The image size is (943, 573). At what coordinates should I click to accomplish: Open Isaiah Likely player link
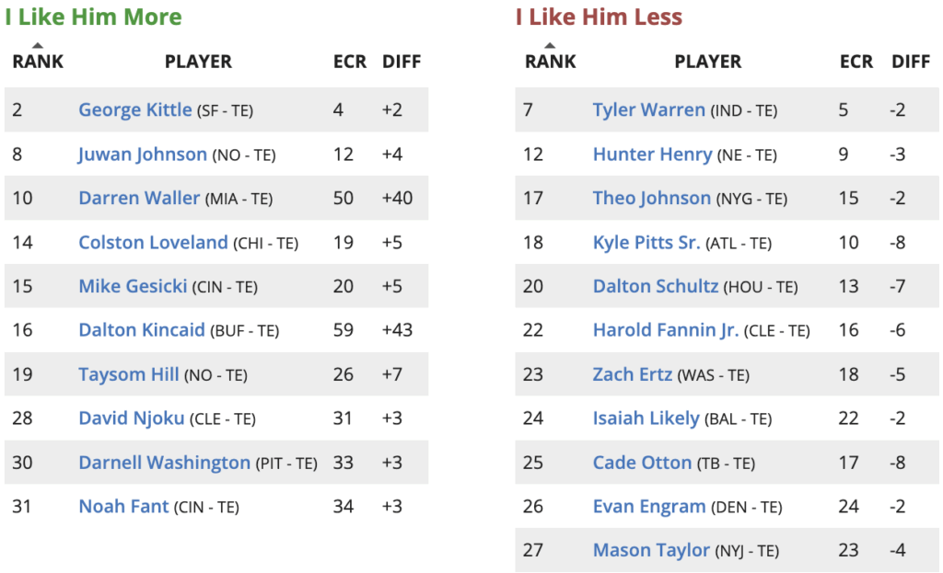click(646, 418)
